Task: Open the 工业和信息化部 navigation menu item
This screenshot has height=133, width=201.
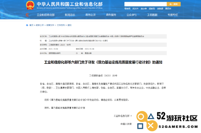Action: pyautogui.click(x=46, y=15)
